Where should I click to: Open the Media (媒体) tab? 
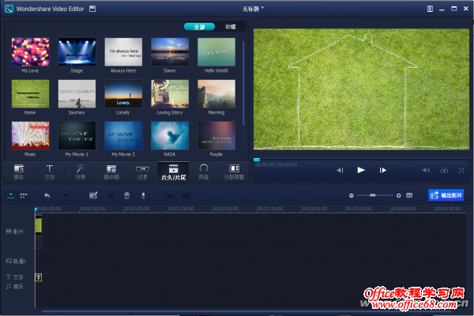[19, 171]
